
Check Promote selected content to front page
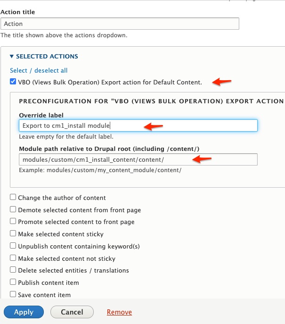click(13, 221)
